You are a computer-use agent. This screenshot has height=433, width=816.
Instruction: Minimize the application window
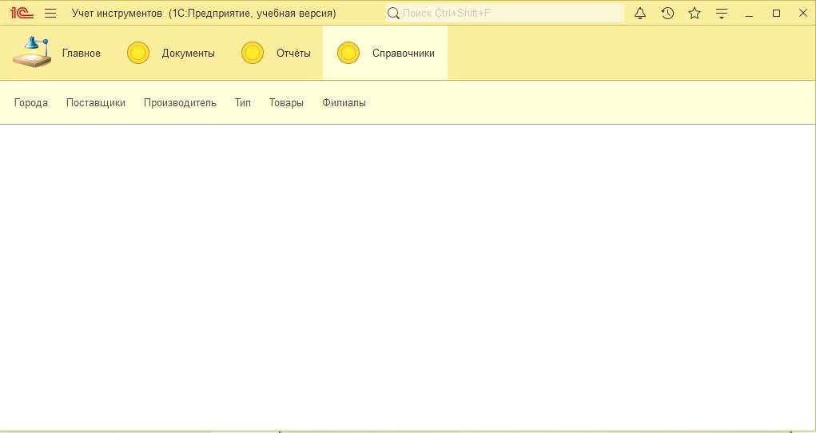pyautogui.click(x=750, y=14)
